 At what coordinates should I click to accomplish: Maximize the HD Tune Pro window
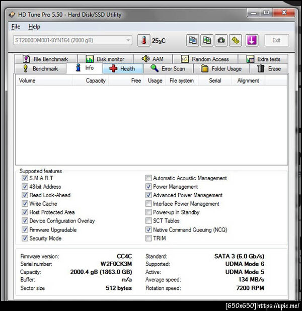(266, 13)
